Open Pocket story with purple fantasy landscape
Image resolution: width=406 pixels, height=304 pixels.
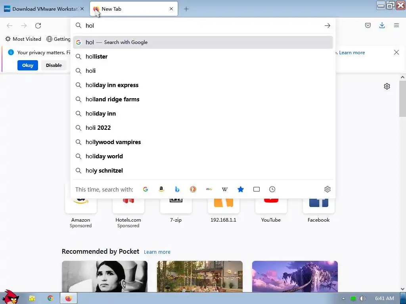click(x=295, y=276)
